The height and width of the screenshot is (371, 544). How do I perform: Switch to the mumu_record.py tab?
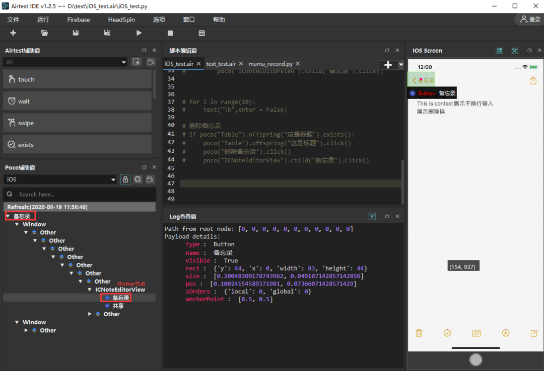point(270,64)
